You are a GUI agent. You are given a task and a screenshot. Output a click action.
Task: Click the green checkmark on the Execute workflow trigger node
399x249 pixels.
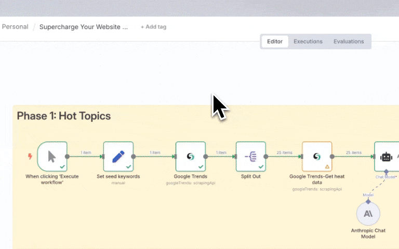click(x=62, y=167)
